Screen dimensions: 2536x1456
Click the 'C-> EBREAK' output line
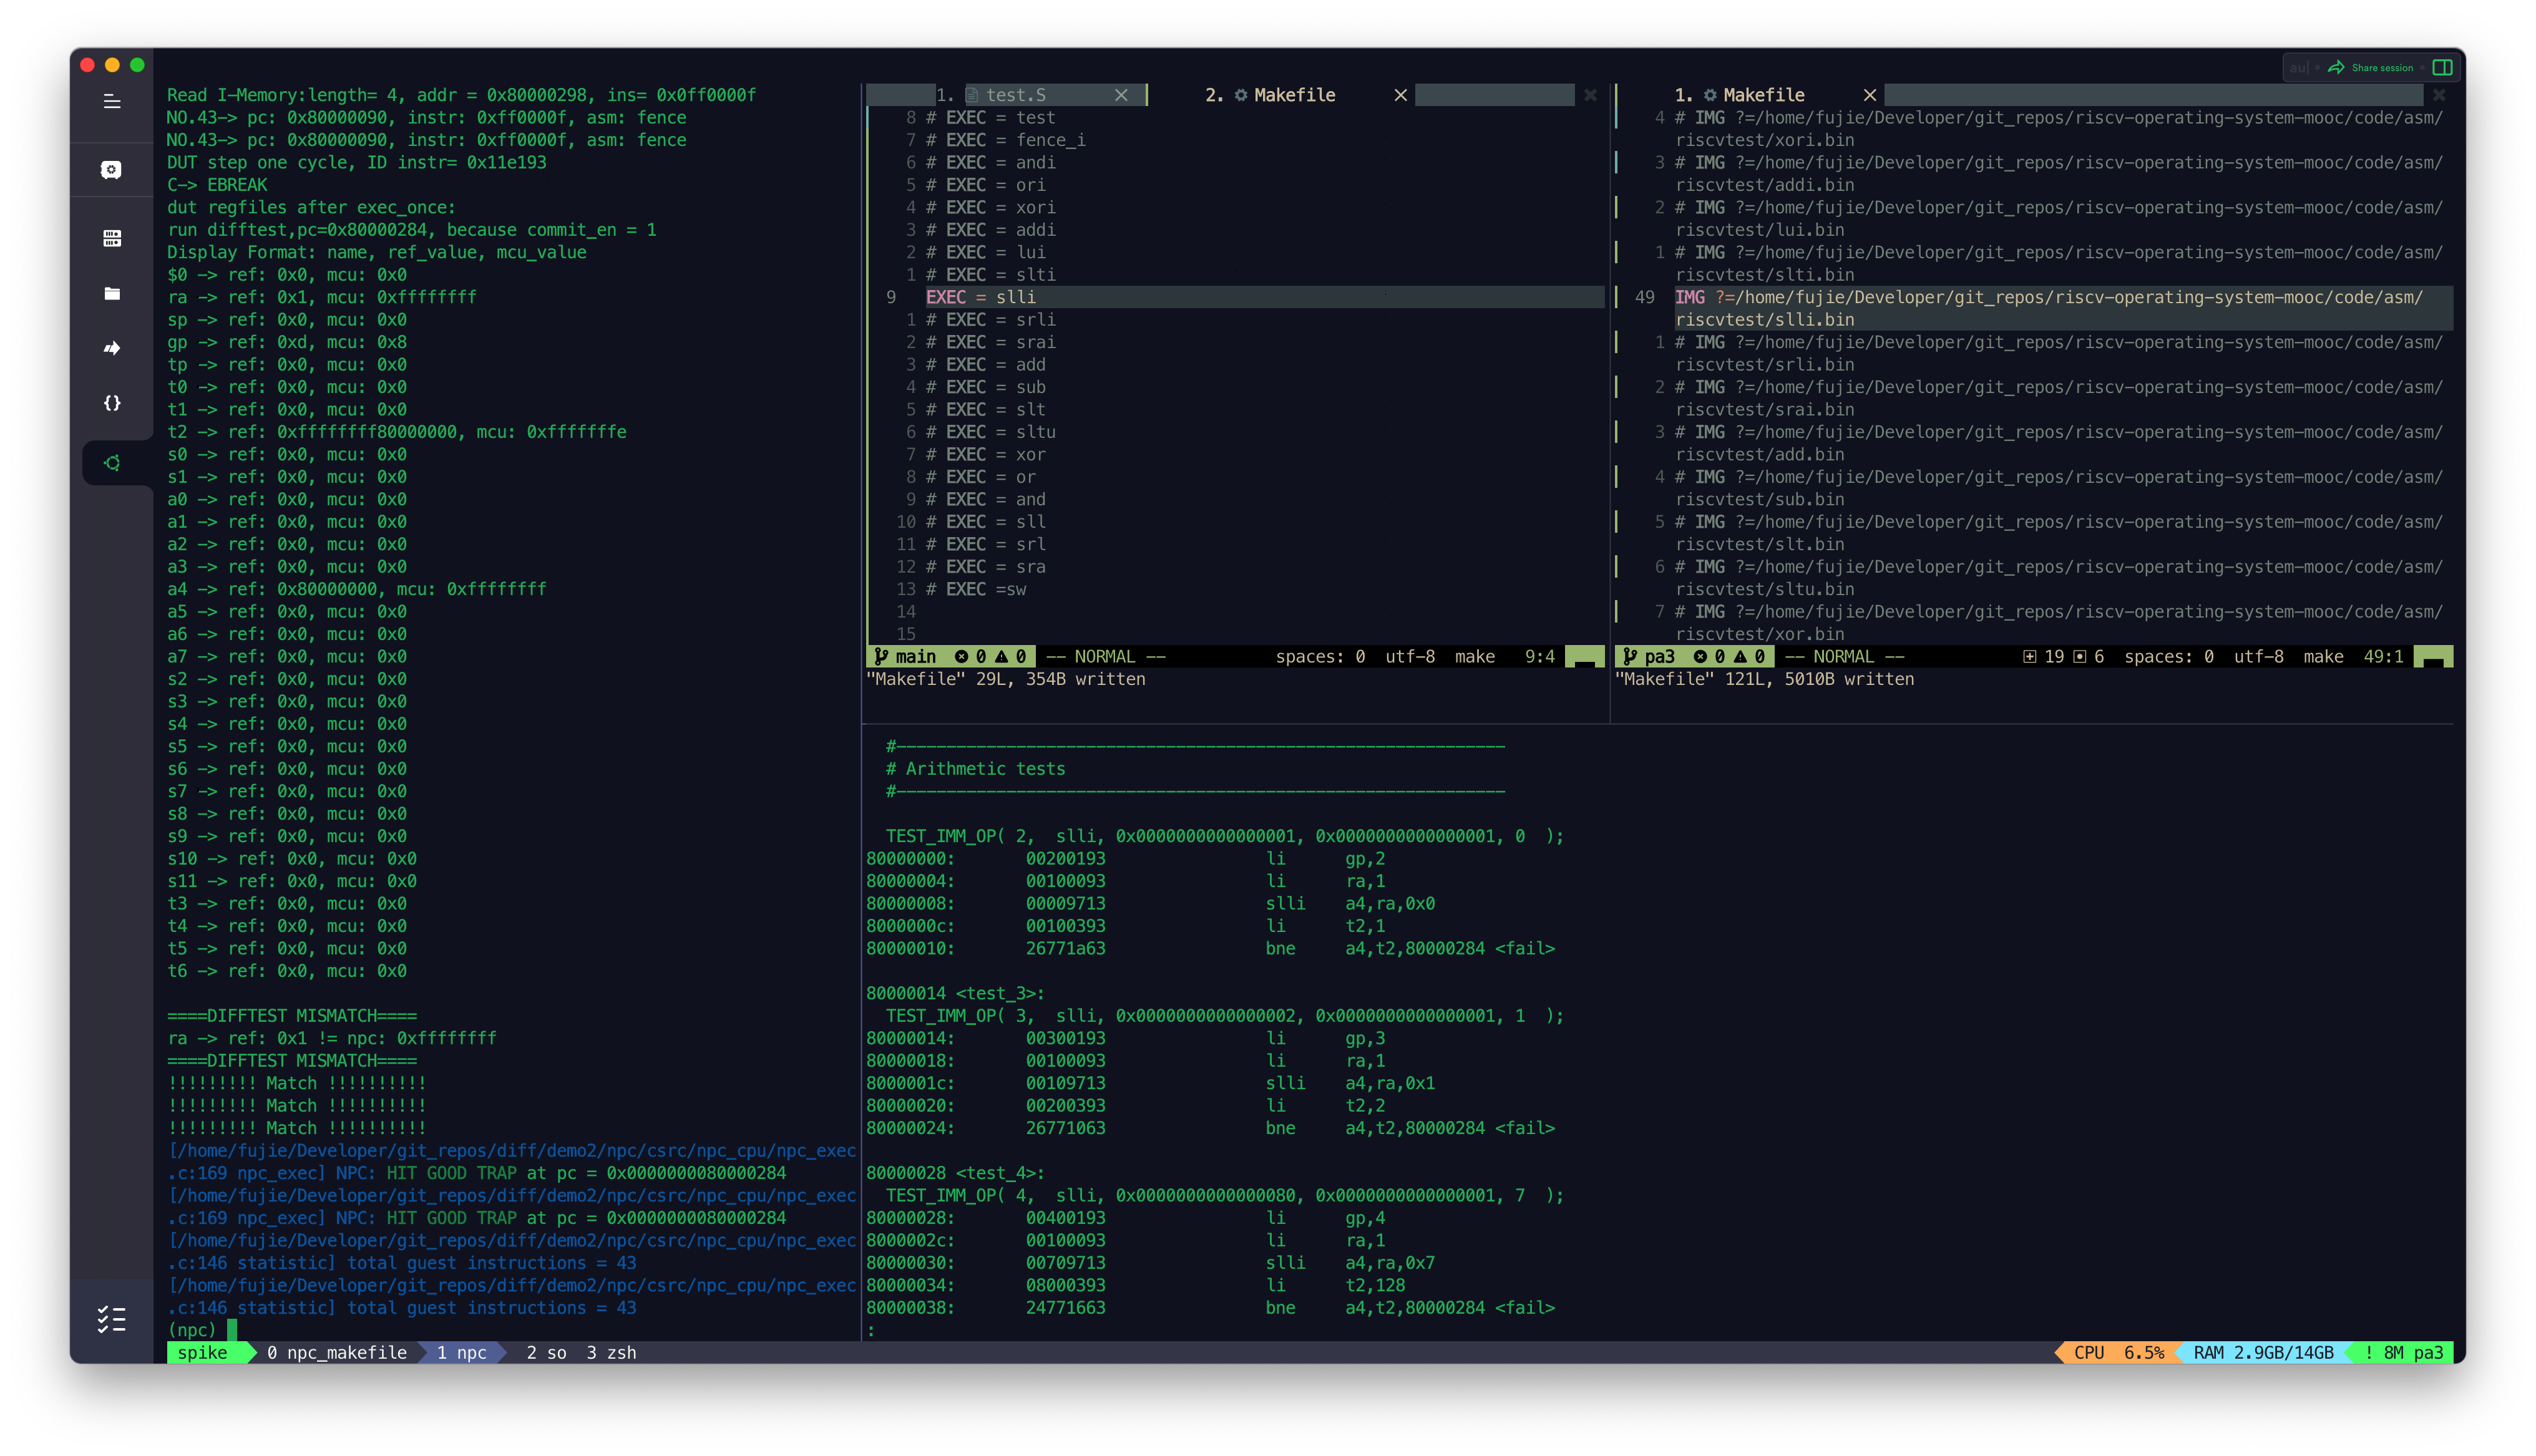pyautogui.click(x=217, y=185)
